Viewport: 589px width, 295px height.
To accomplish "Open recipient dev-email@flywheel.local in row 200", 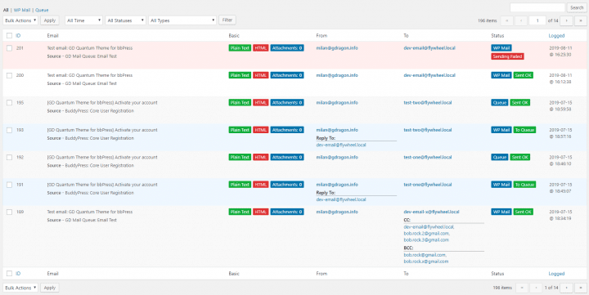I will [x=429, y=75].
